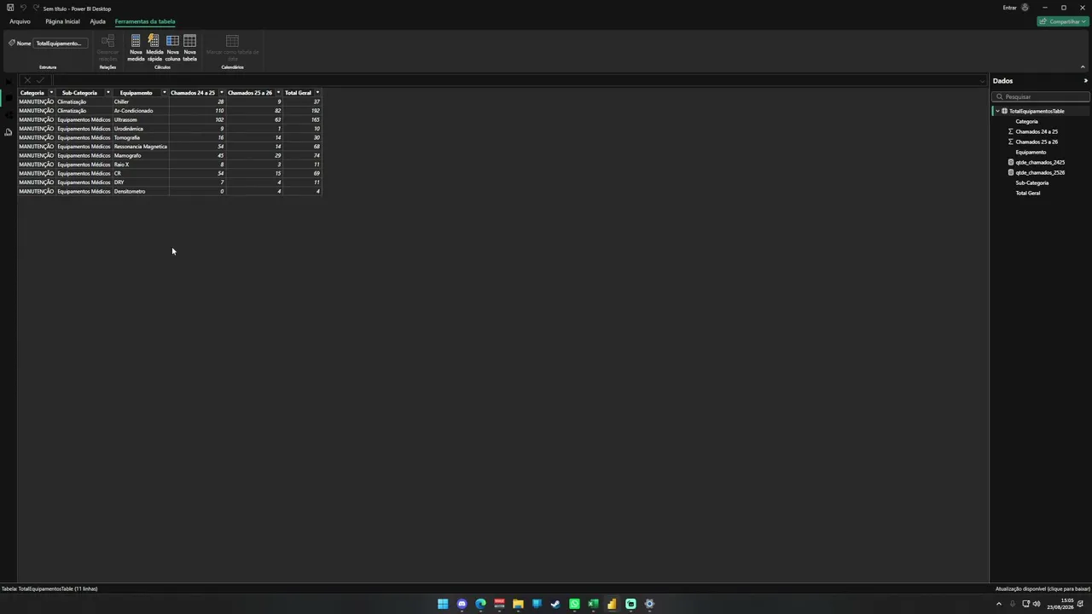Open the Equipamento column filter dropdown
This screenshot has width=1092, height=614.
tap(164, 92)
